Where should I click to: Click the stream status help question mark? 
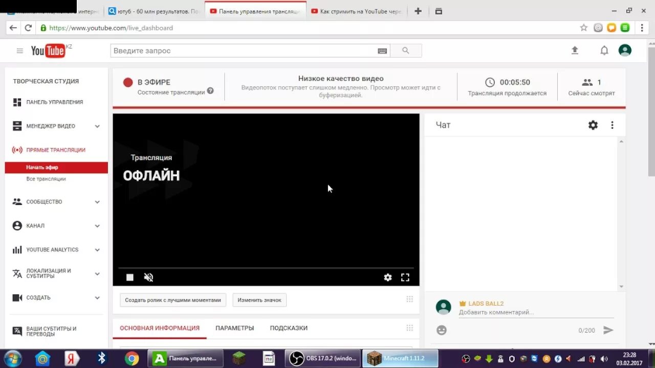pos(210,91)
